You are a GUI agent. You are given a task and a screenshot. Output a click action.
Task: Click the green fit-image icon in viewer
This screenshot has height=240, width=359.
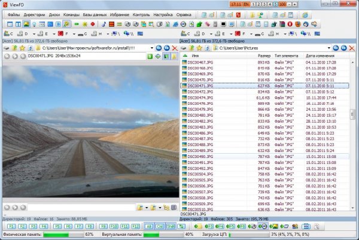tap(158, 56)
